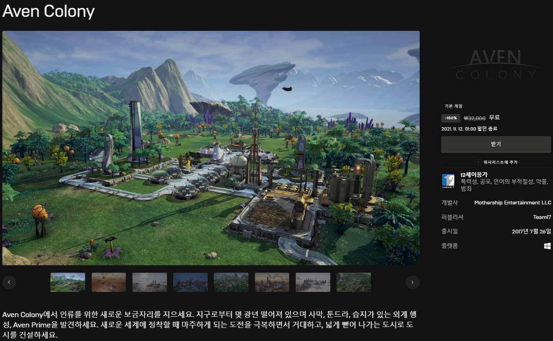
Task: Click the game description paragraph
Action: pos(210,325)
